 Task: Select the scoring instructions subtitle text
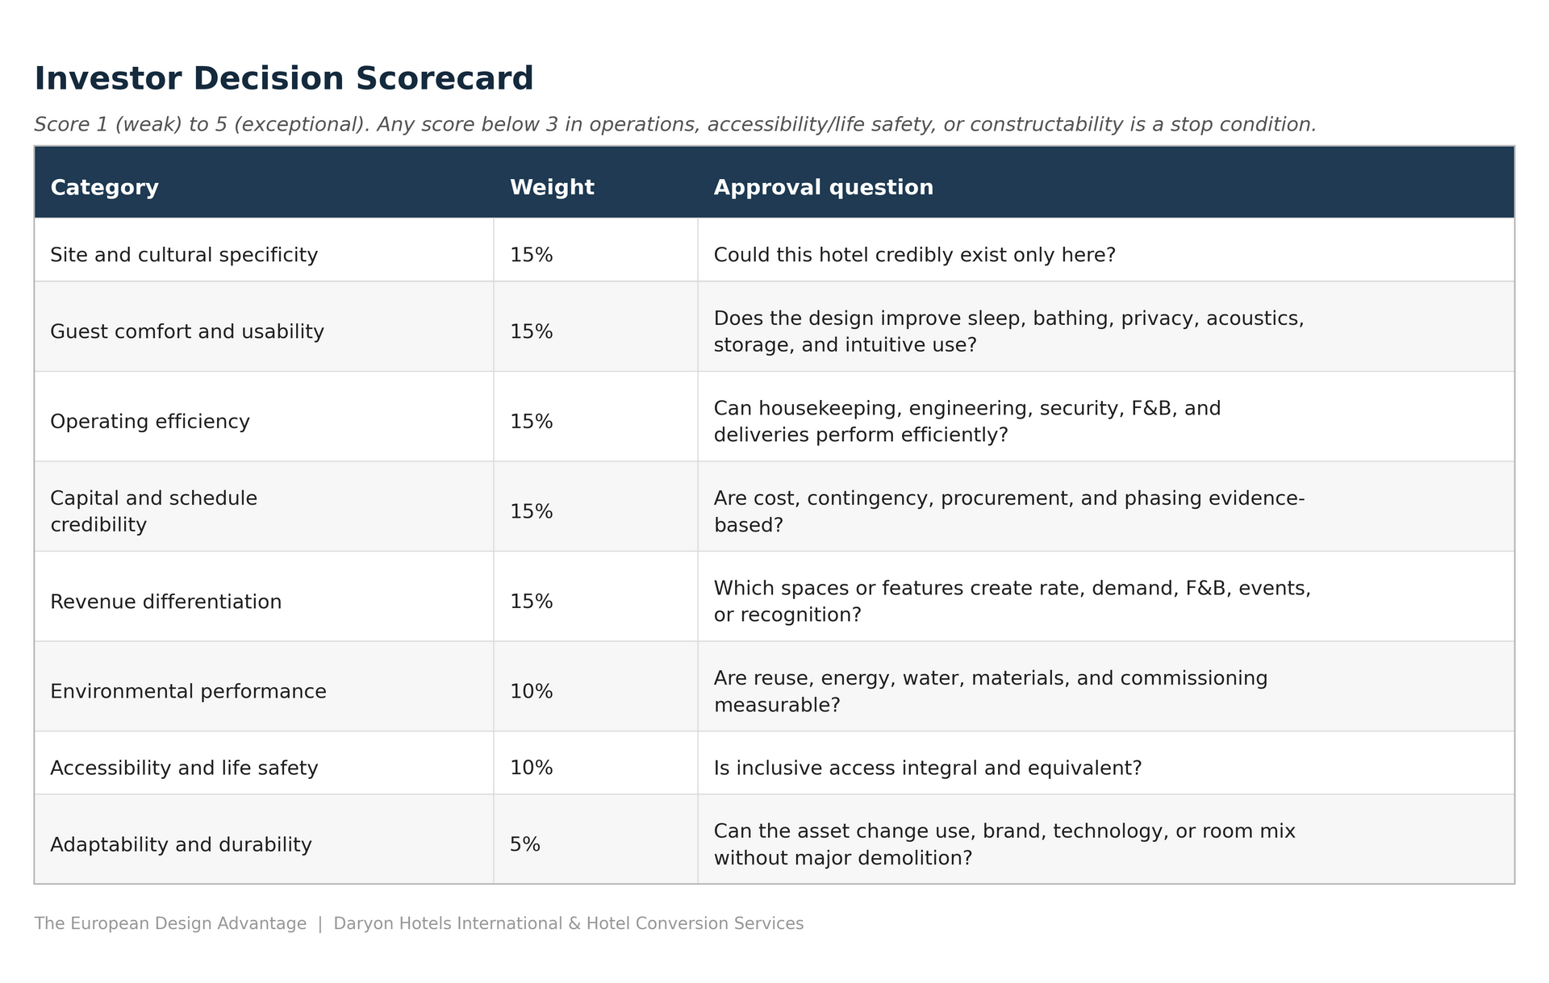tap(675, 125)
